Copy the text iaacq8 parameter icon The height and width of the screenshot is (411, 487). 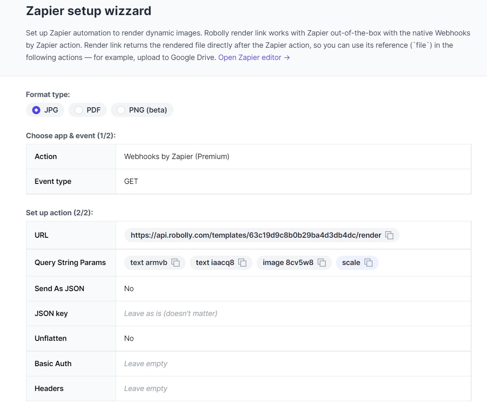point(242,263)
